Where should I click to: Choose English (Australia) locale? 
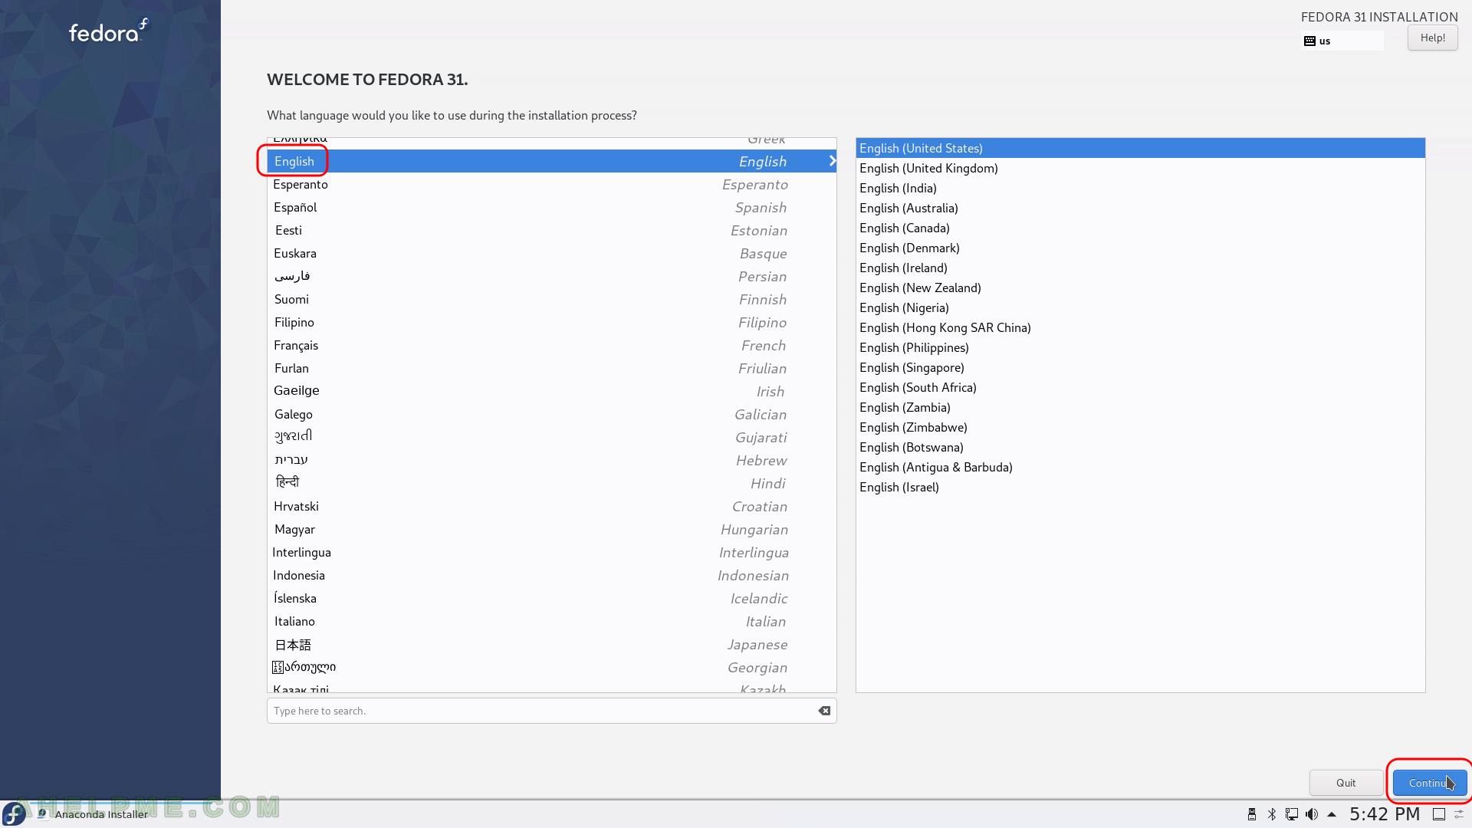[1140, 208]
